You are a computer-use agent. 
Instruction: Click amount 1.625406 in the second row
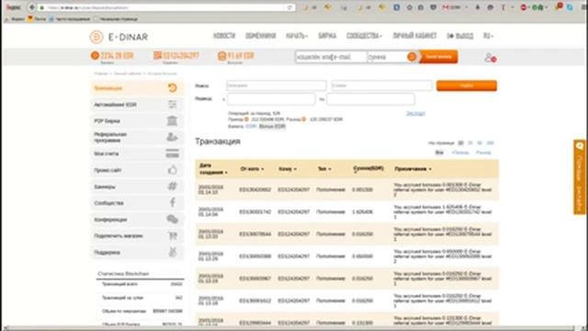click(x=363, y=211)
